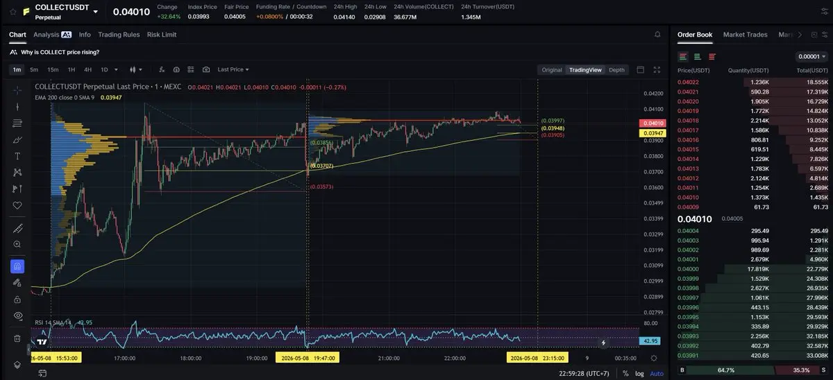
Task: Click ask price 0.04022 in order book
Action: (x=688, y=82)
